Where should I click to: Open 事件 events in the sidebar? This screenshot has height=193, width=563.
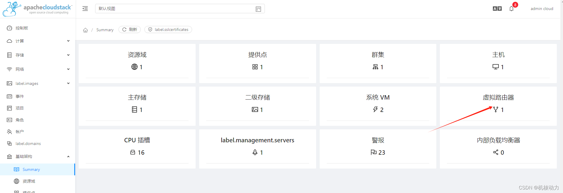37,96
